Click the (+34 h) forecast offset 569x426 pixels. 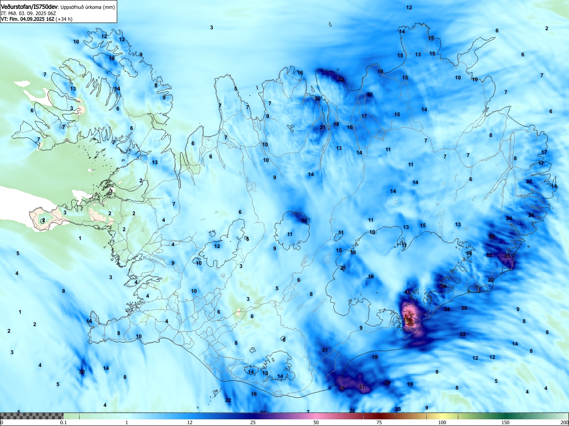click(64, 19)
